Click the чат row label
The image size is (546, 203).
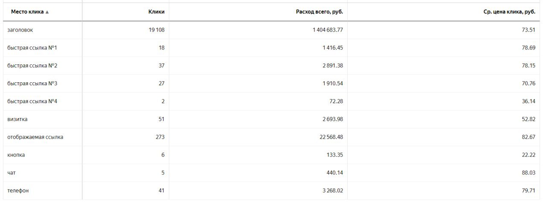(x=12, y=173)
